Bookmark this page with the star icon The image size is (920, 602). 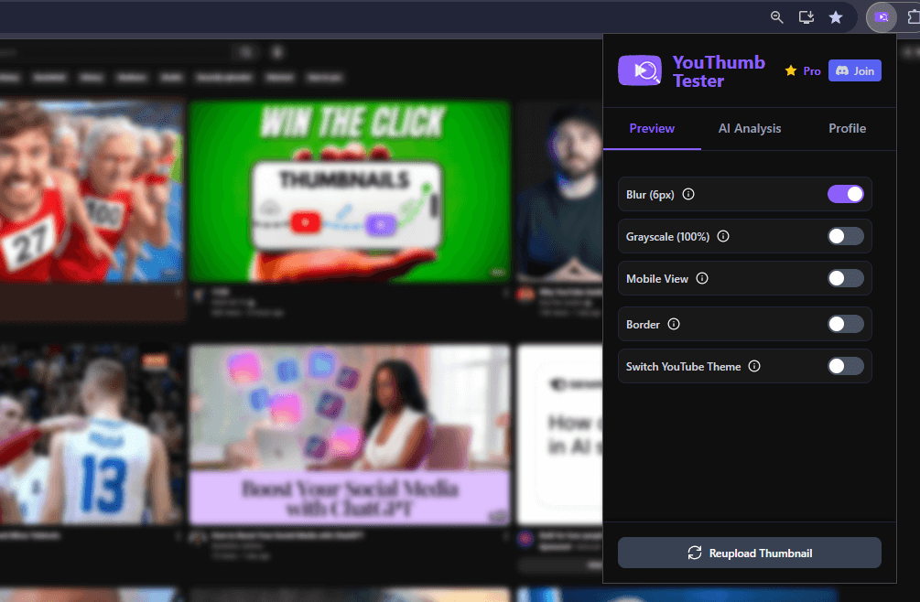(x=835, y=17)
